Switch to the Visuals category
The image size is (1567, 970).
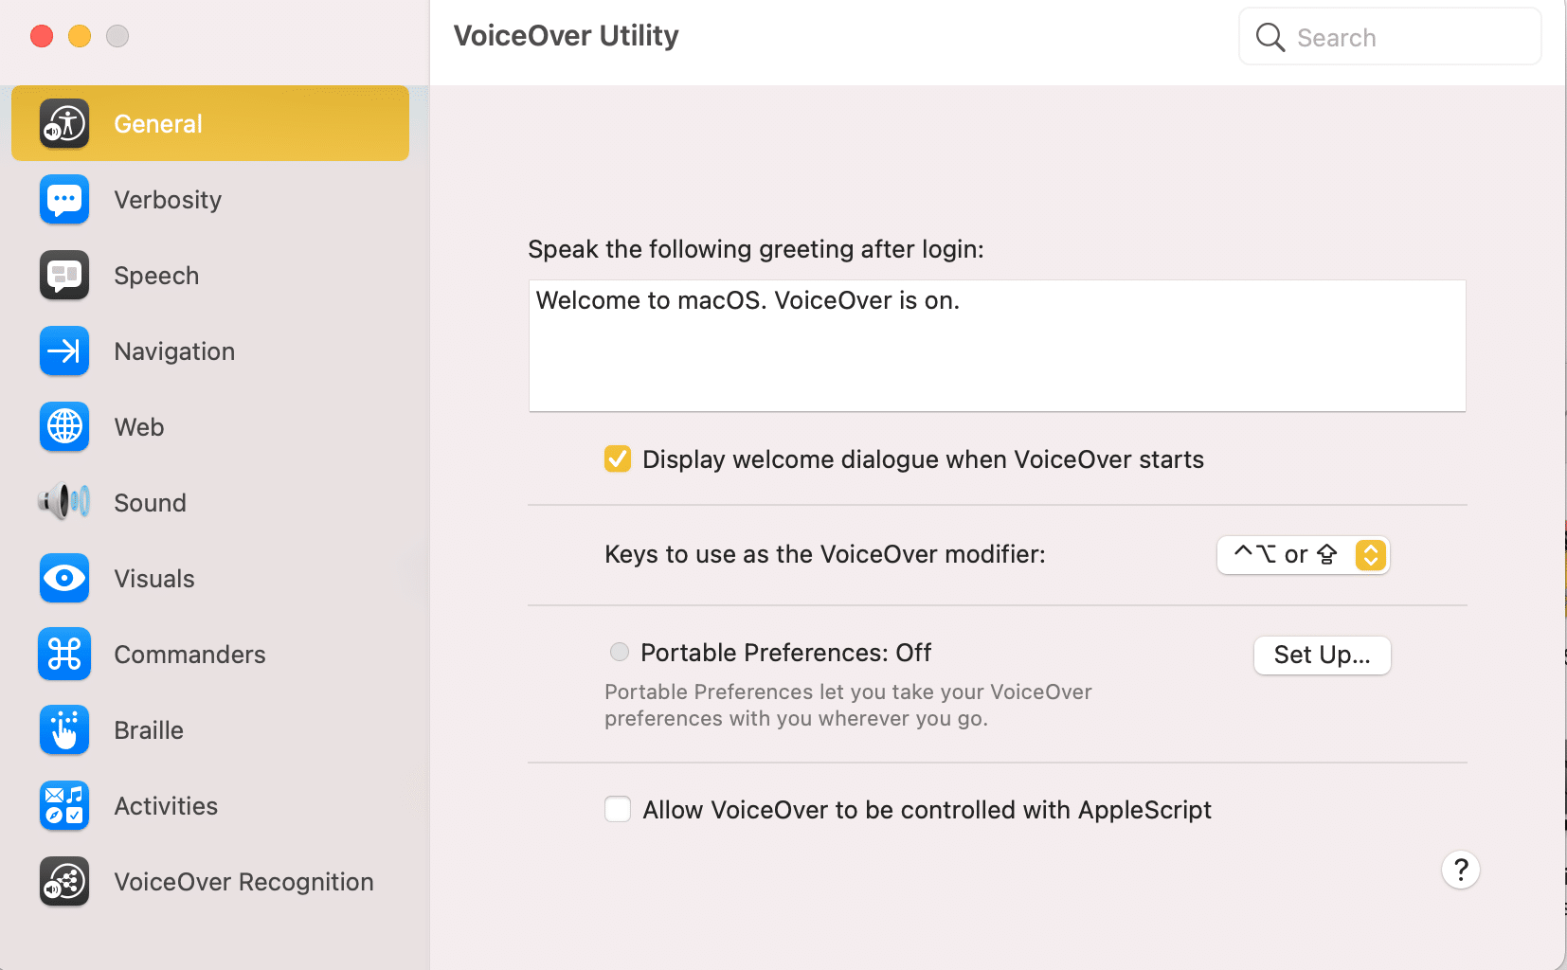[x=153, y=578]
